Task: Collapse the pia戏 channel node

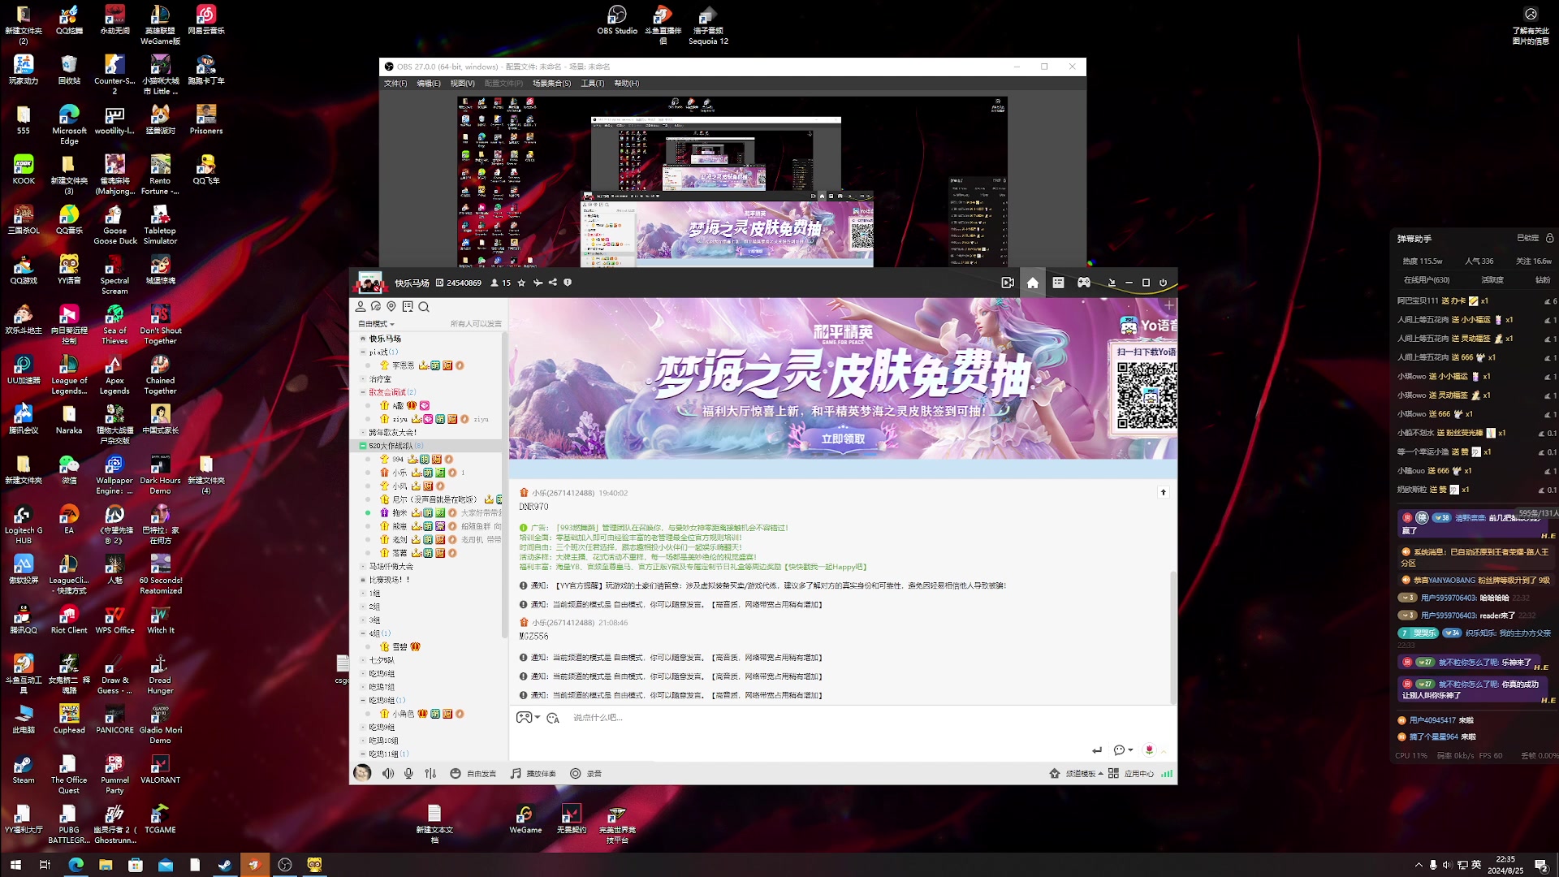Action: (363, 352)
